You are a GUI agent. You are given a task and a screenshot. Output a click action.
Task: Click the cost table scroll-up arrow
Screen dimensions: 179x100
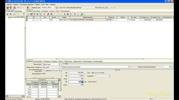(60, 80)
